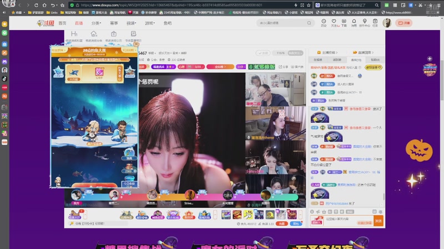Click the lightning speed-mode icon in address bar

click(x=296, y=5)
